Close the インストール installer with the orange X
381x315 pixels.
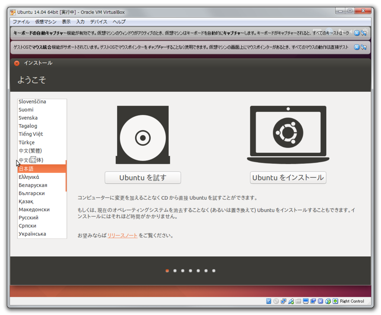17,63
